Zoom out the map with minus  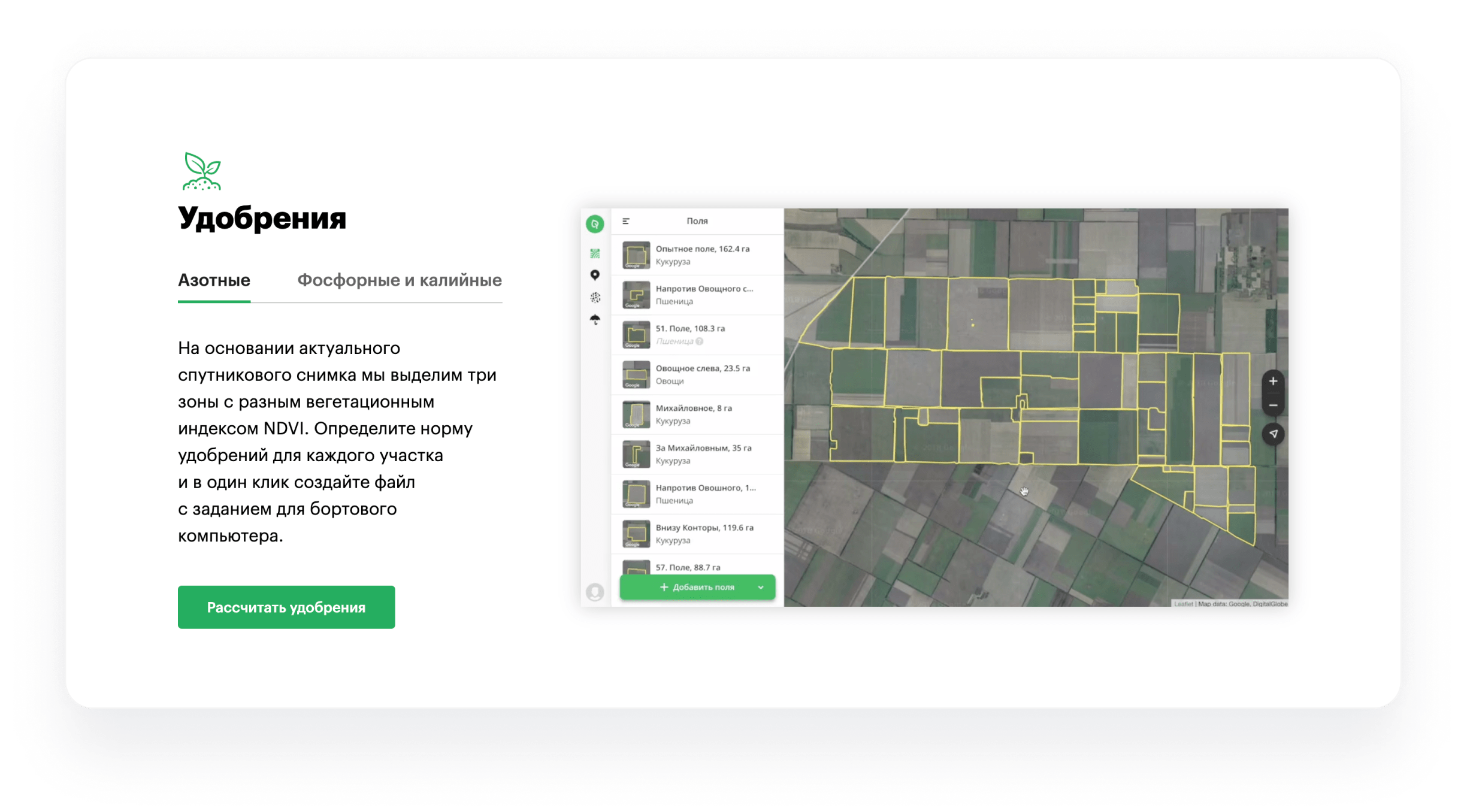(1273, 405)
